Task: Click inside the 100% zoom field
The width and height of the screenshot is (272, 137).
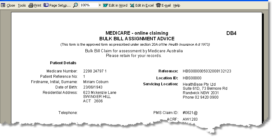Action: (x=88, y=5)
